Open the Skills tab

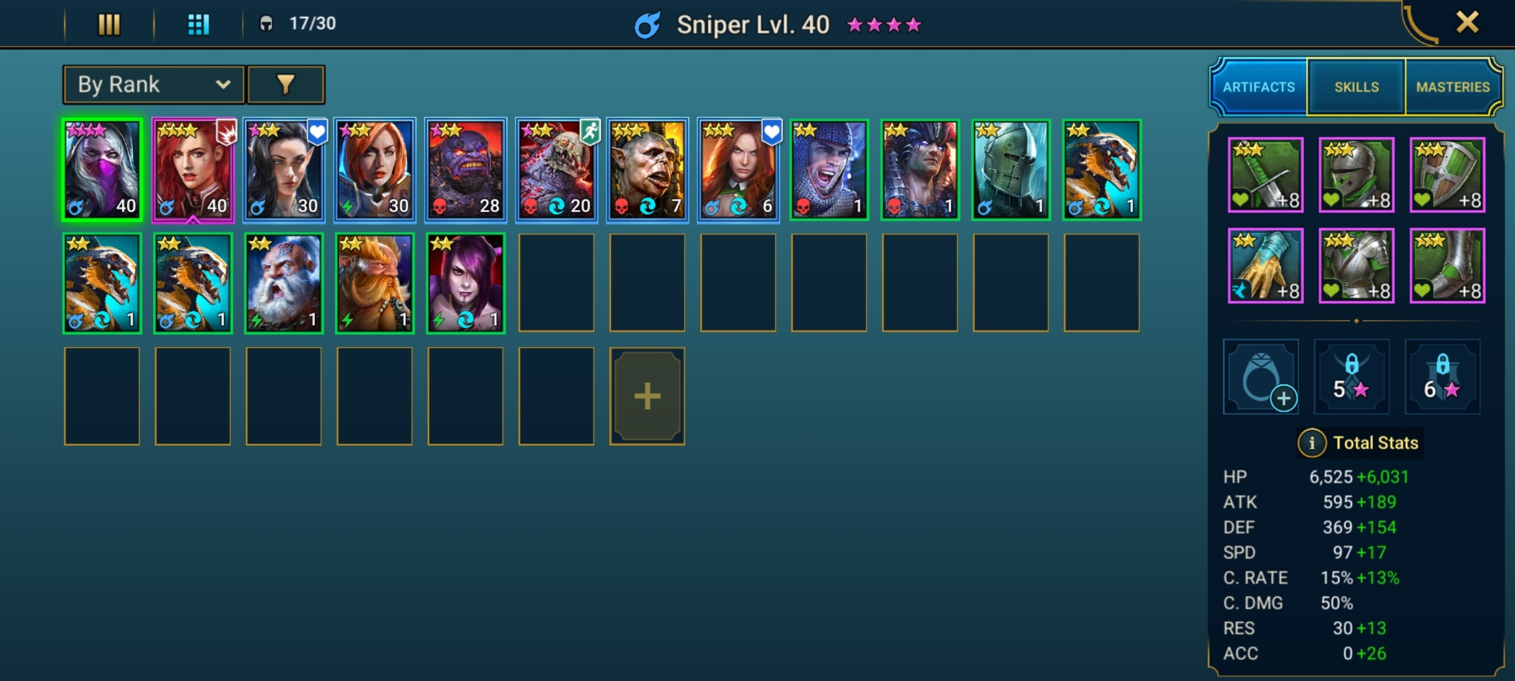click(x=1357, y=87)
